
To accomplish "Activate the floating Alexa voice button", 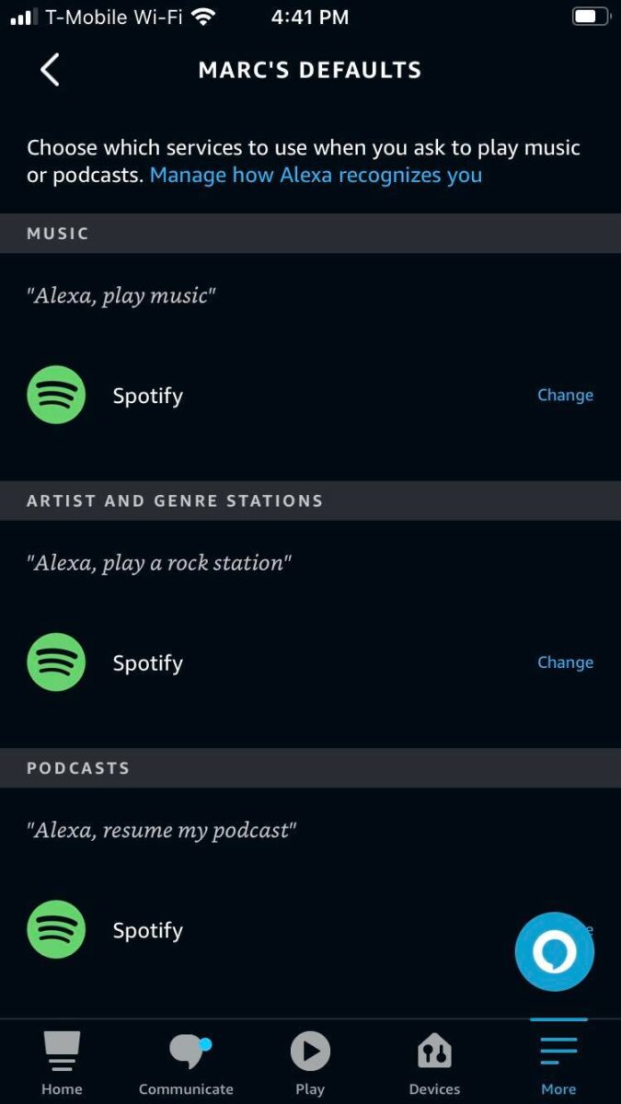I will [555, 951].
